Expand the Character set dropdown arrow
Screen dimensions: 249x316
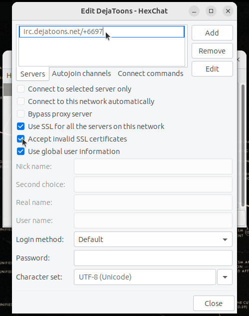225,277
